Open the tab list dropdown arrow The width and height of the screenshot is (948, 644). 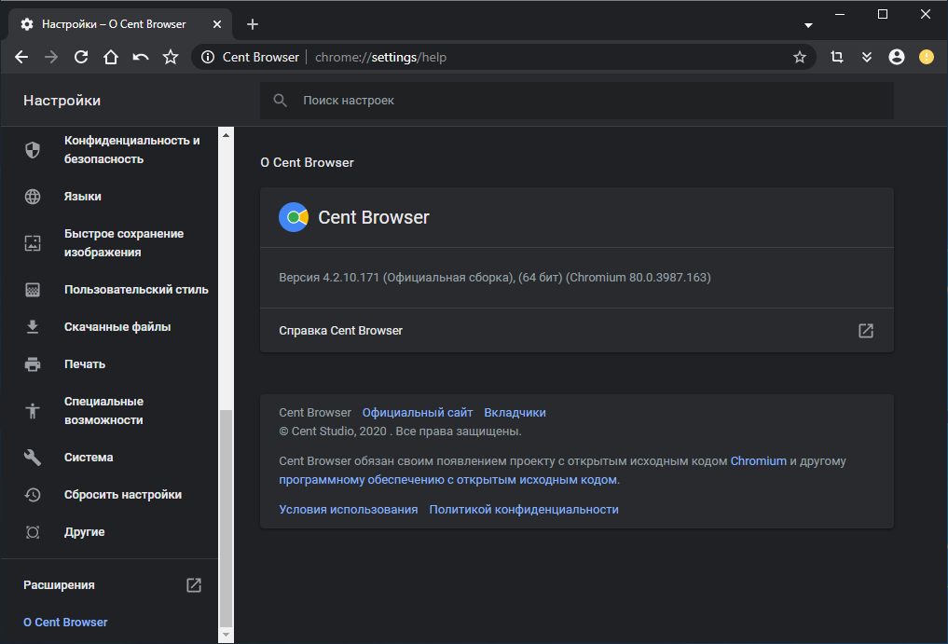tap(808, 25)
